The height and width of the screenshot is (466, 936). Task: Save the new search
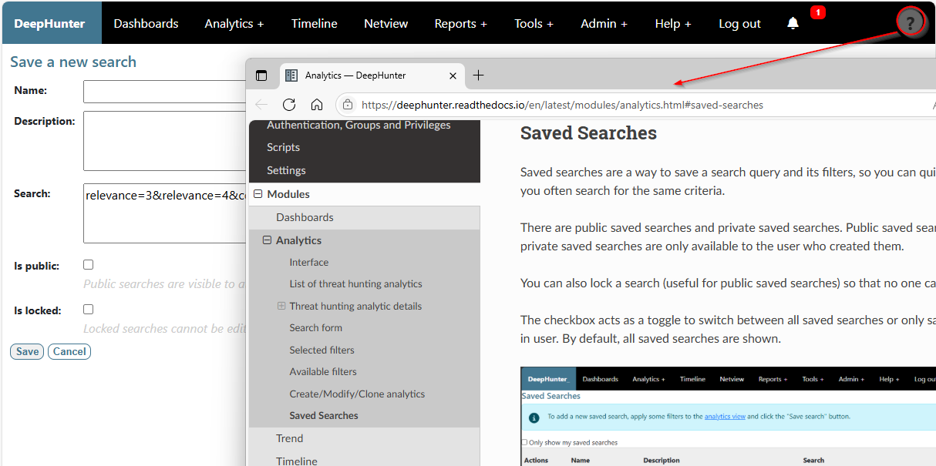pos(27,351)
